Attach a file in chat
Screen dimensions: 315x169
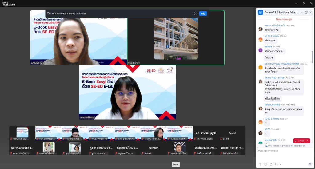pos(271,164)
